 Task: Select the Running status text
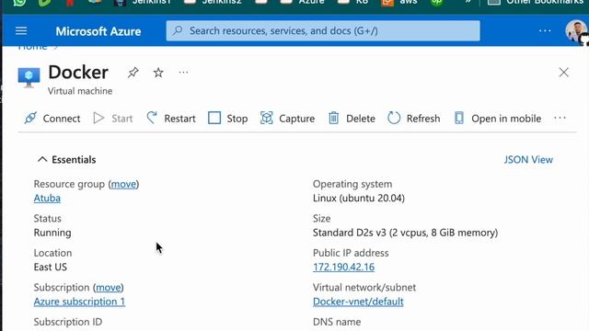[x=52, y=233]
